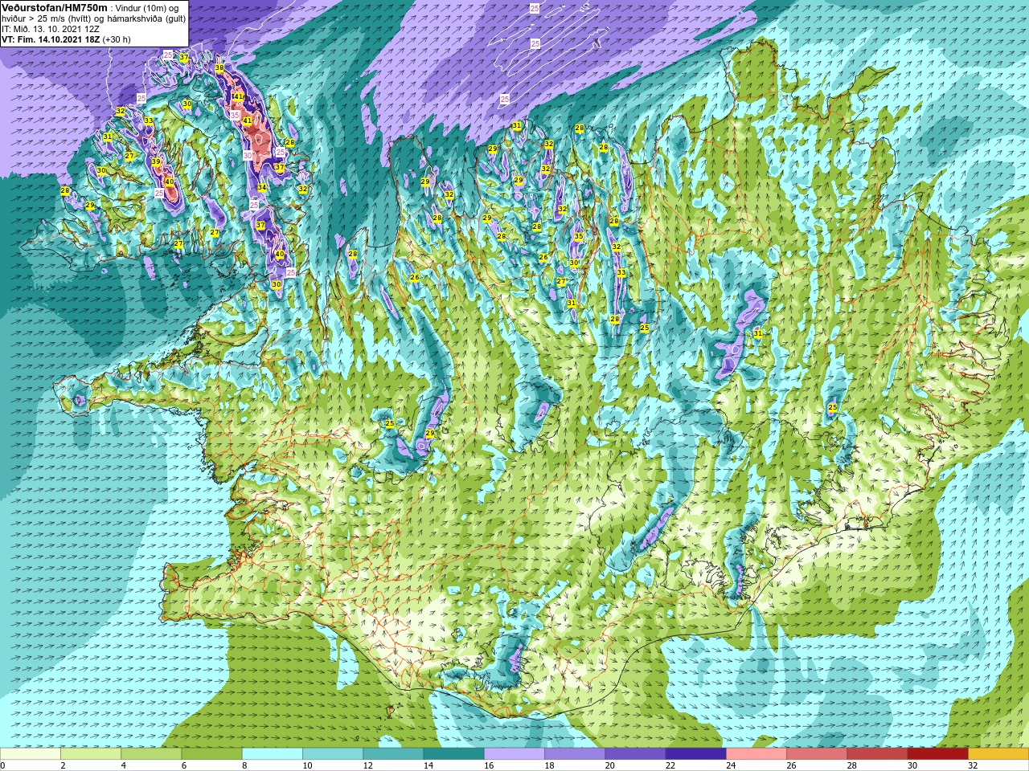Select the 2–4 m/s yellow-green legend swatch
This screenshot has height=771, width=1029.
coord(91,754)
